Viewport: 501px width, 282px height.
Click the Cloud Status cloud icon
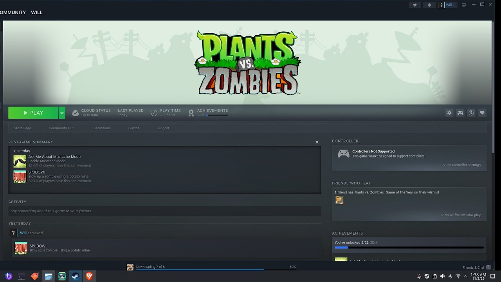(x=75, y=113)
